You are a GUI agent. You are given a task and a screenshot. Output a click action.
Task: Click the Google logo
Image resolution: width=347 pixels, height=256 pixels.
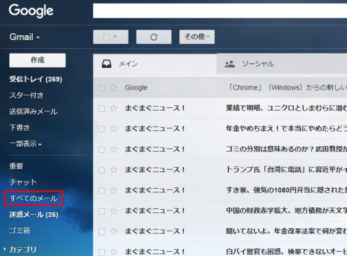(x=31, y=11)
